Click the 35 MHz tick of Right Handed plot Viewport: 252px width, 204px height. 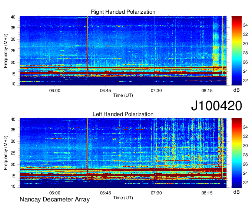pos(13,28)
